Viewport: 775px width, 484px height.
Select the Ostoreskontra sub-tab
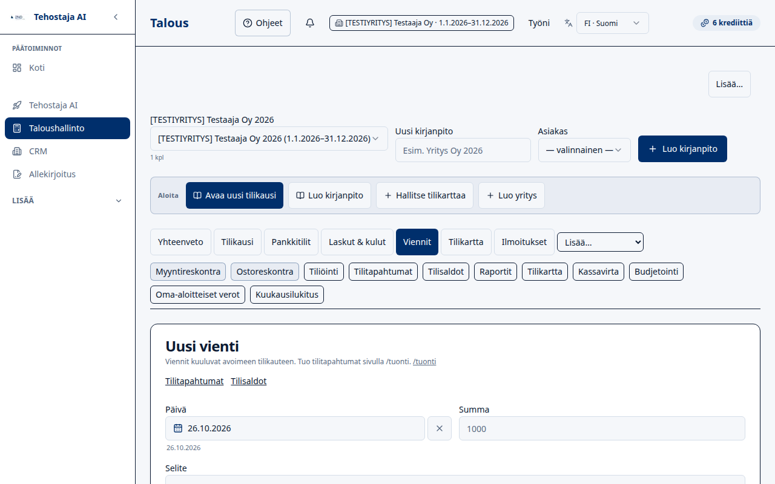(x=265, y=272)
